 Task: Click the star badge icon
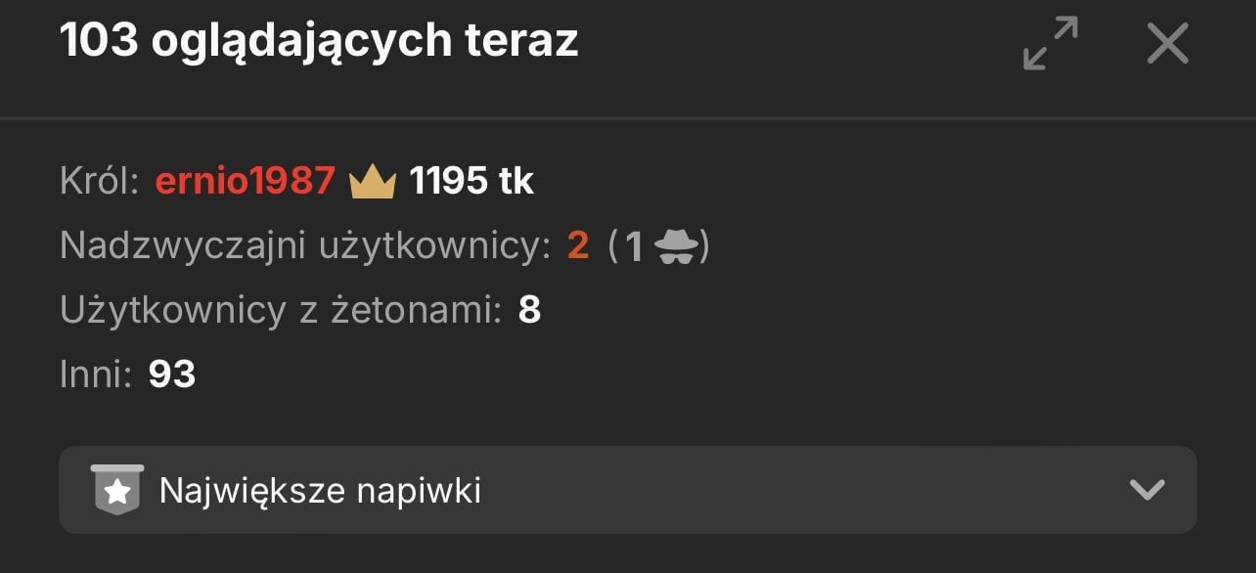pos(117,489)
